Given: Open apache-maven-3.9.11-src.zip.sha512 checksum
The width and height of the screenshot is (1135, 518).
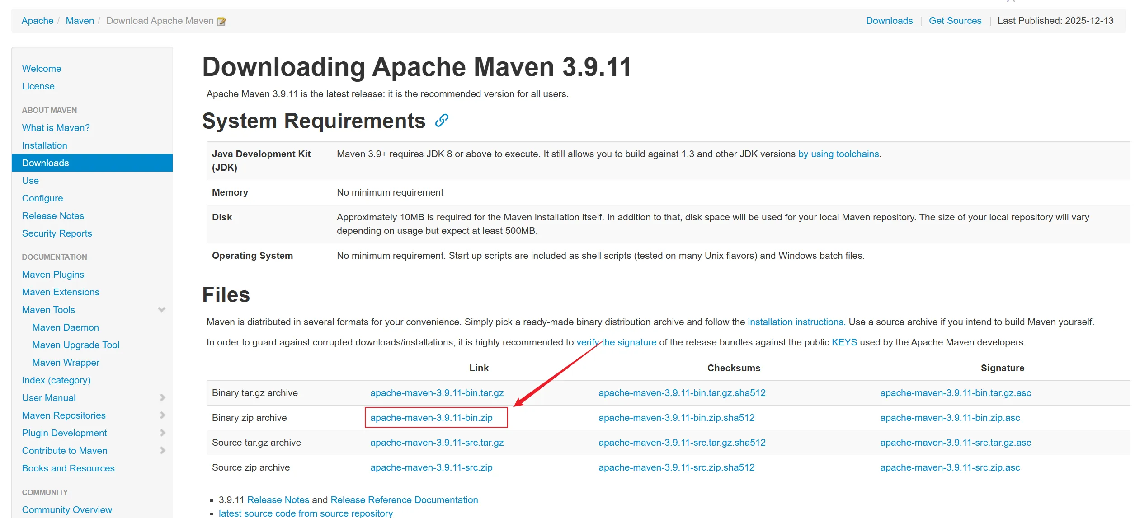Looking at the screenshot, I should tap(676, 467).
